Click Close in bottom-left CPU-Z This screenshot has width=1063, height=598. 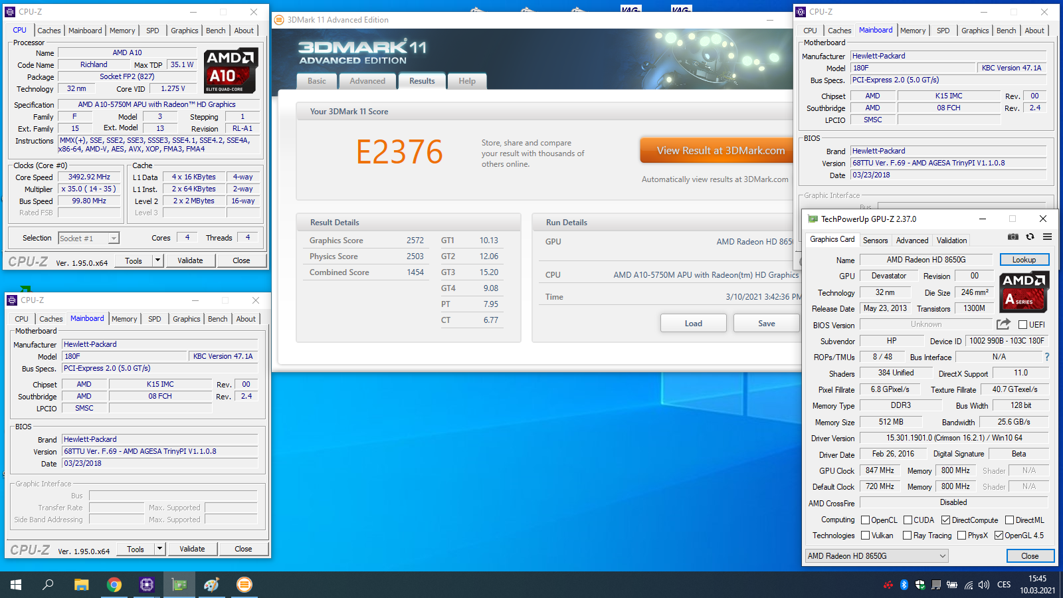pos(244,549)
